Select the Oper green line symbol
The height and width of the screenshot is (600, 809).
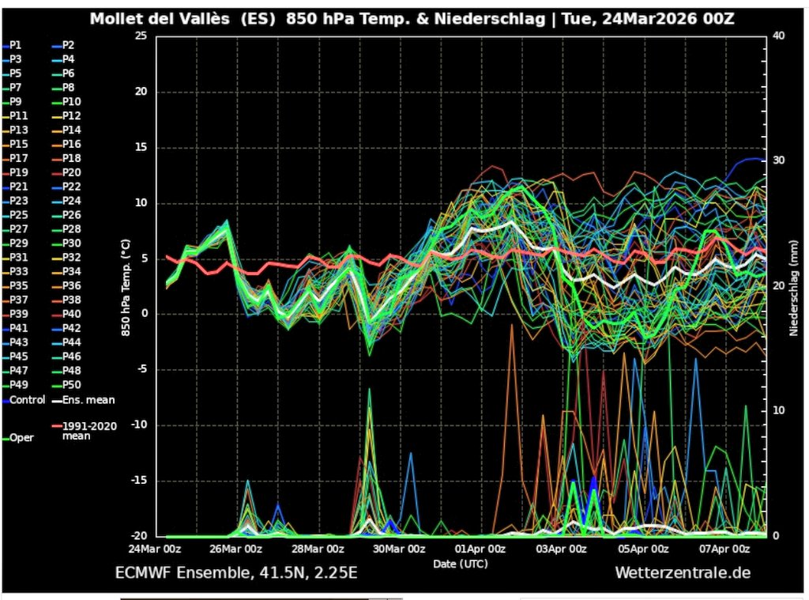6,437
